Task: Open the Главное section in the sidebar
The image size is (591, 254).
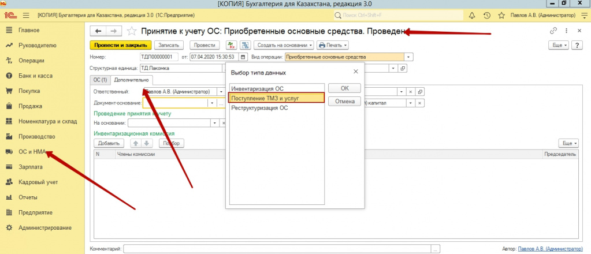Action: 29,30
